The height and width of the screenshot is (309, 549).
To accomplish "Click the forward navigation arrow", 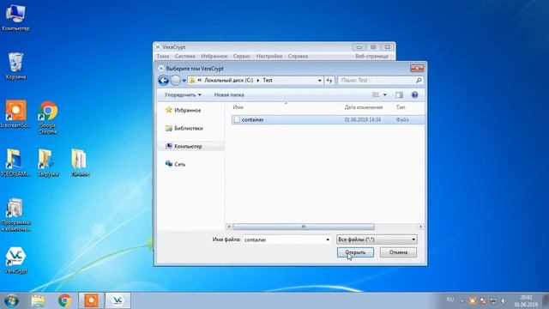I will (175, 81).
